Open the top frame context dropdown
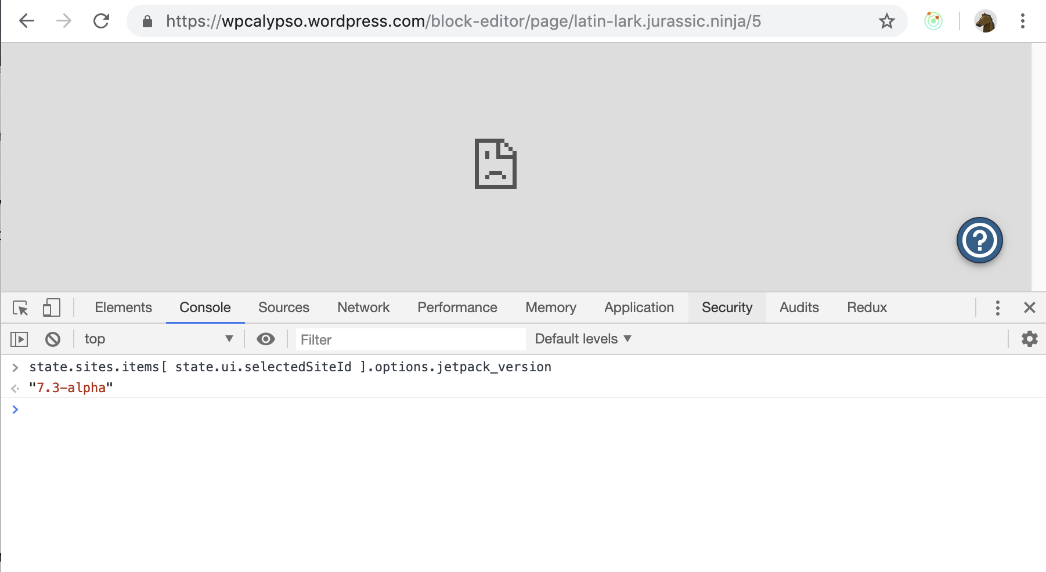 pos(157,339)
